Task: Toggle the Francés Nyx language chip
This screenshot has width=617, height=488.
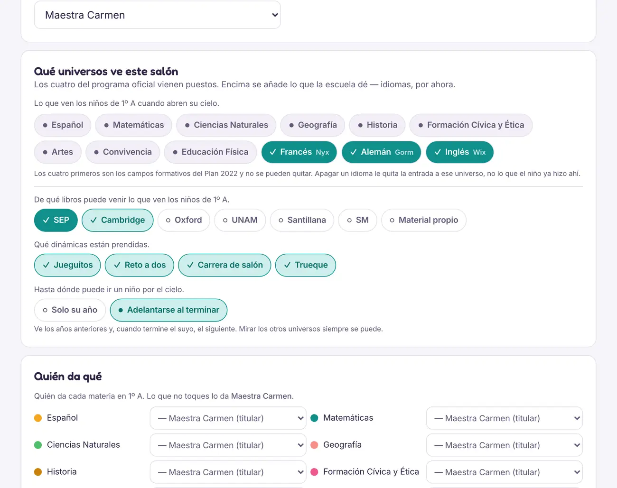Action: pos(299,152)
